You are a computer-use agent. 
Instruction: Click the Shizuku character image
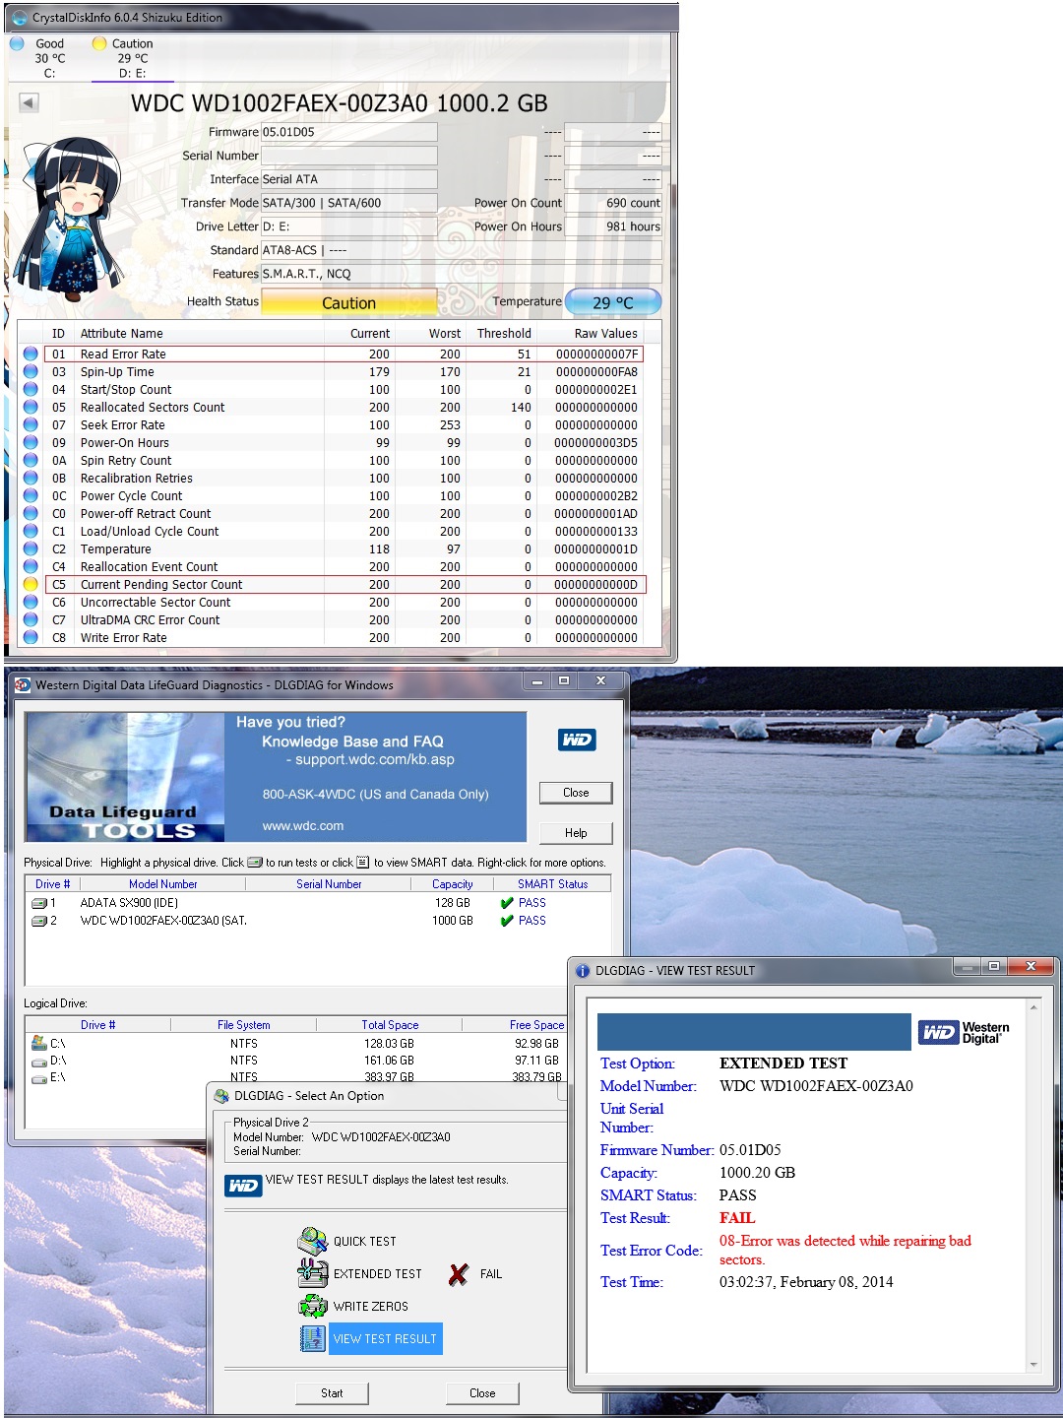[71, 219]
